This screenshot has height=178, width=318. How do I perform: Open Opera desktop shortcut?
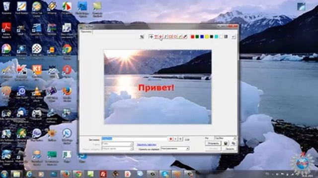(x=67, y=71)
